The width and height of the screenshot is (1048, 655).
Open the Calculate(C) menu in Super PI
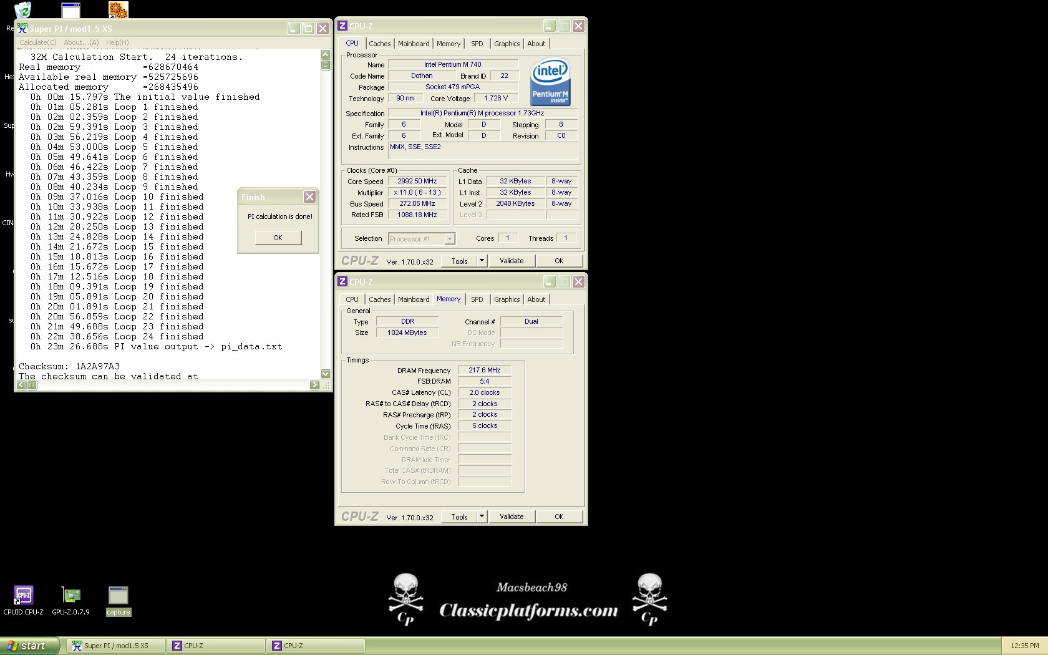click(37, 42)
